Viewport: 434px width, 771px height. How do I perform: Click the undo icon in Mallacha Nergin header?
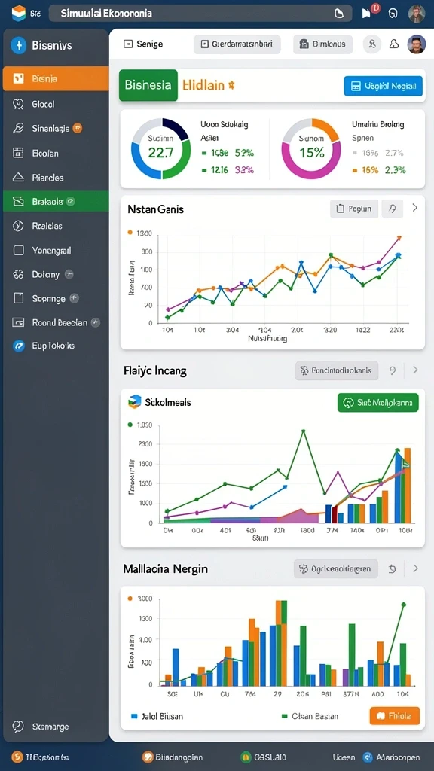pos(392,569)
